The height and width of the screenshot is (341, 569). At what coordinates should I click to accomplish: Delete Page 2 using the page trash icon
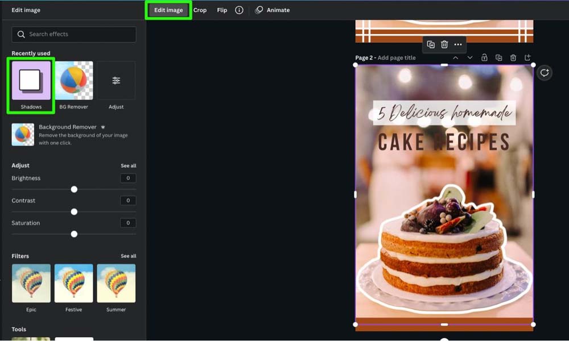[x=513, y=57]
